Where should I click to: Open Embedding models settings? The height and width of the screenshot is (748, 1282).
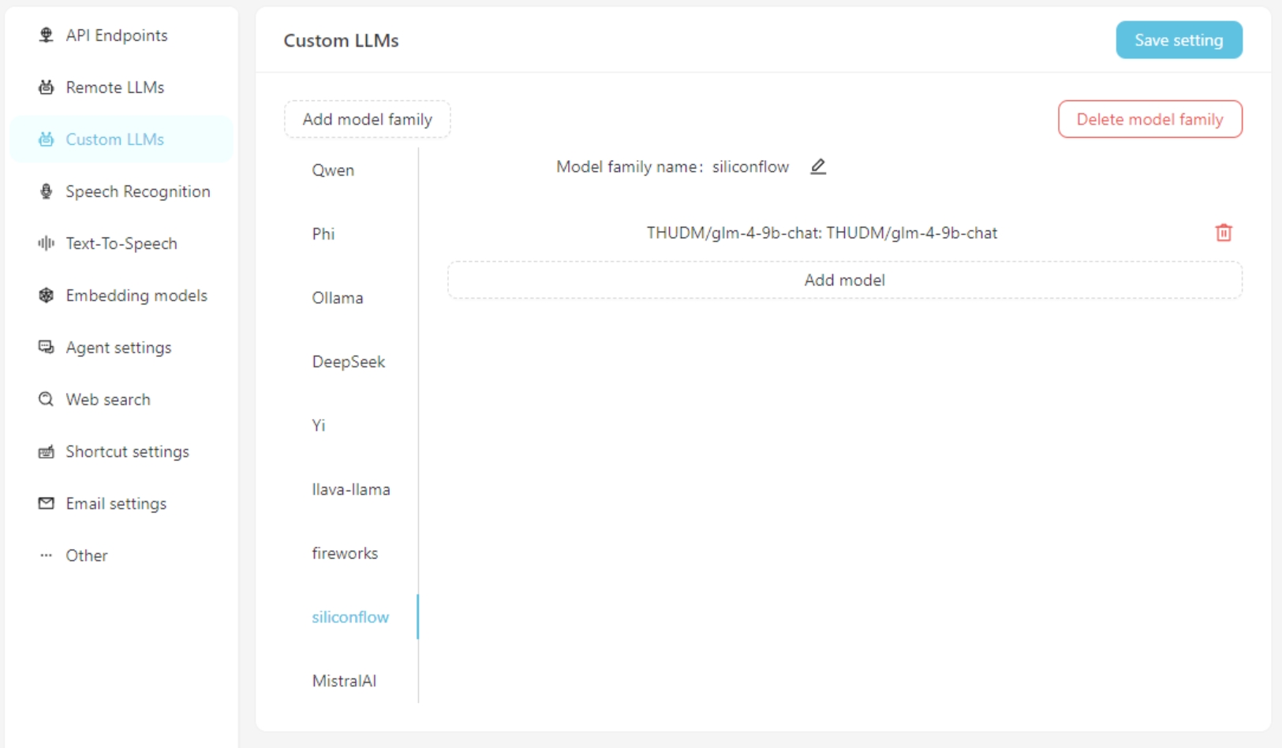122,296
